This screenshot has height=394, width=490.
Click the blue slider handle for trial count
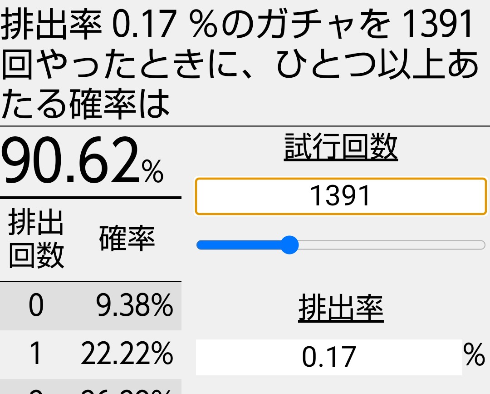pyautogui.click(x=289, y=245)
